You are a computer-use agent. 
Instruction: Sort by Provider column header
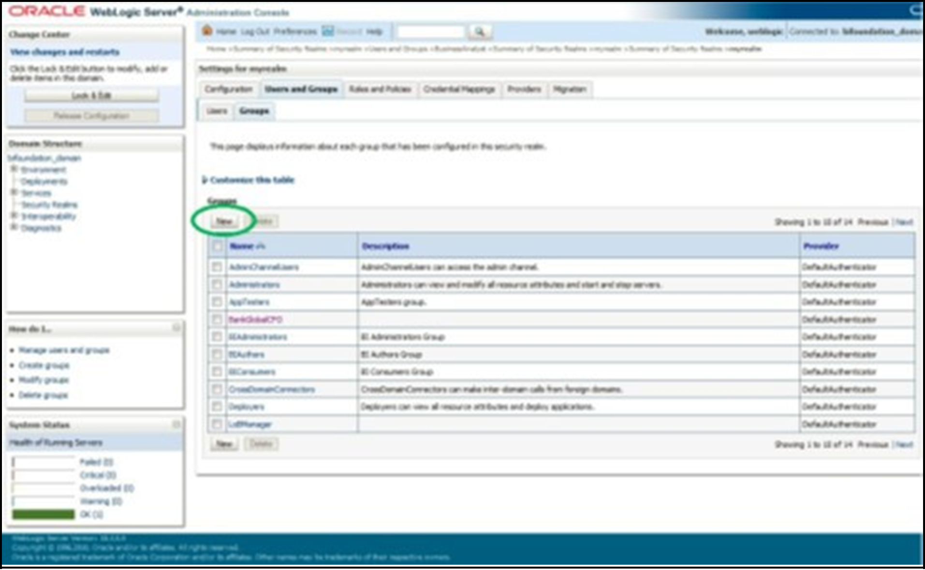pos(821,246)
